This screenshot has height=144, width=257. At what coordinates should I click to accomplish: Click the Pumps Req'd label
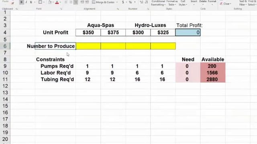(57, 66)
